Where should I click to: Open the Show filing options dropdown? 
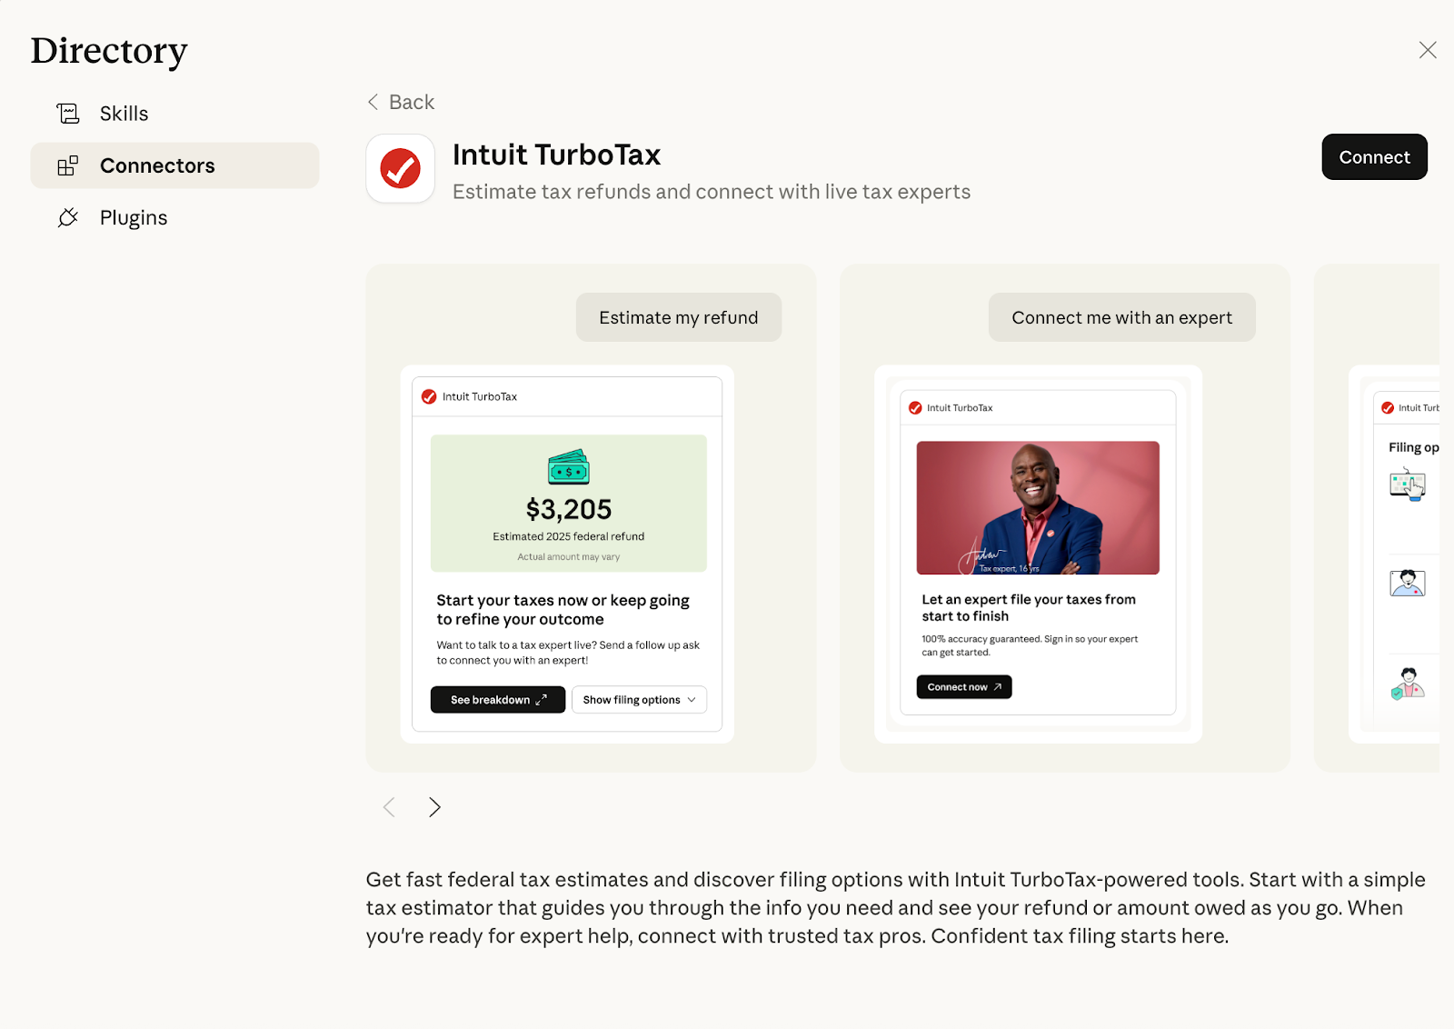639,699
